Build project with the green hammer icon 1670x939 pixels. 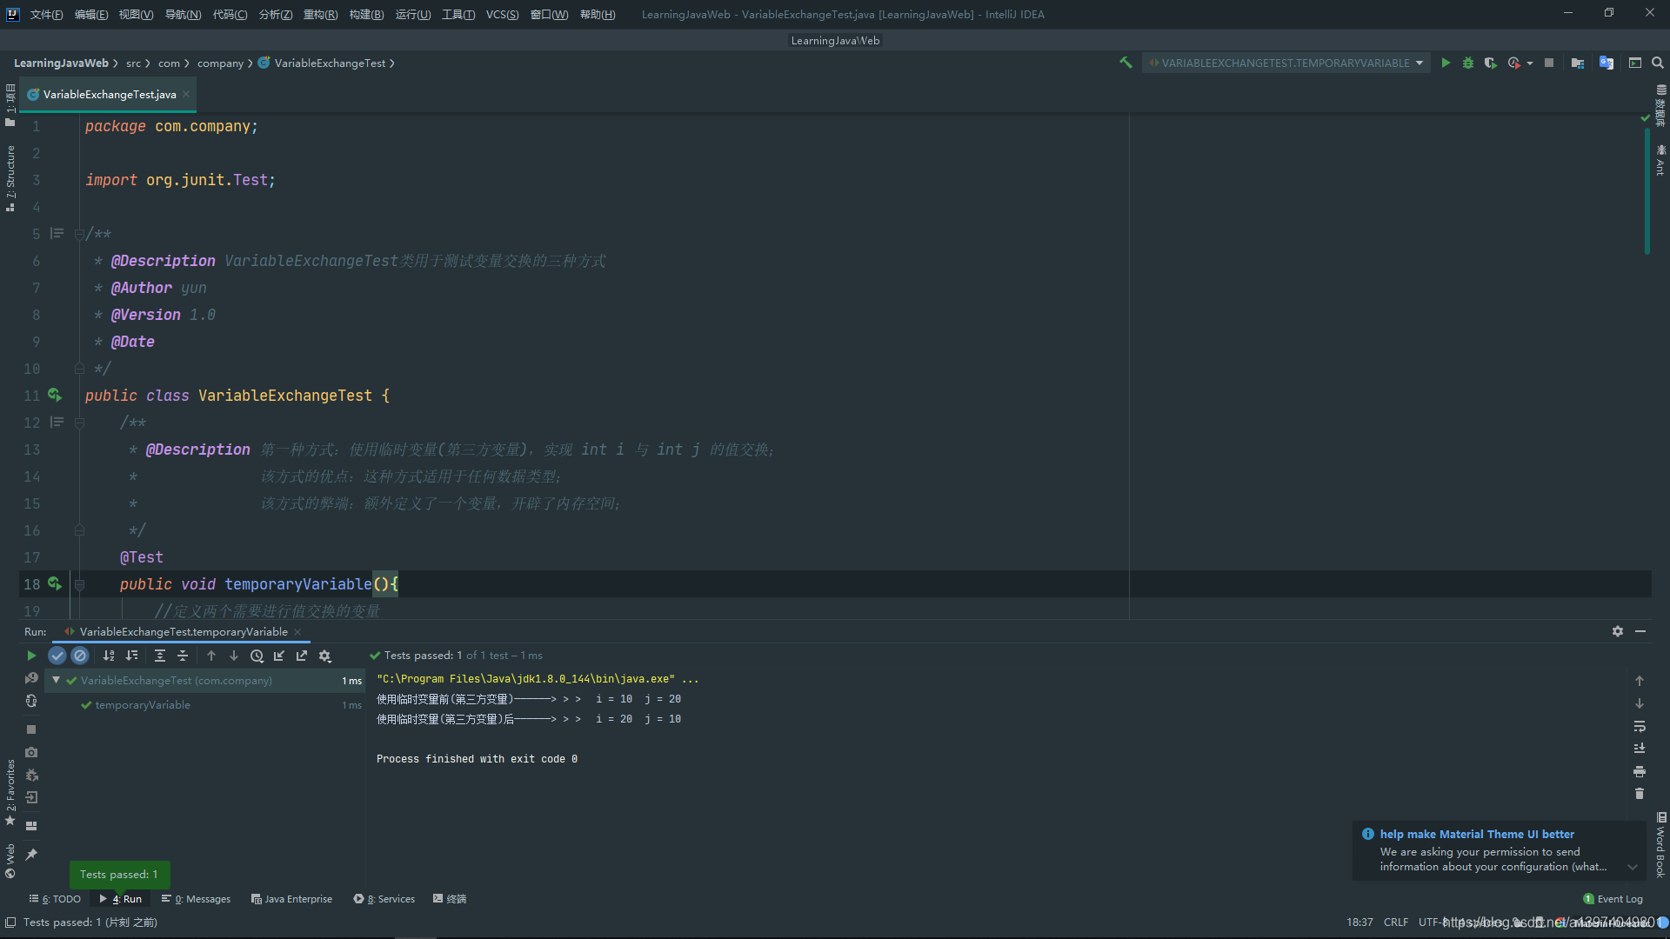[1126, 63]
